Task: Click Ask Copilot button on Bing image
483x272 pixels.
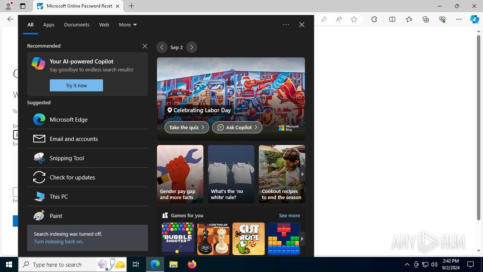Action: [x=237, y=127]
